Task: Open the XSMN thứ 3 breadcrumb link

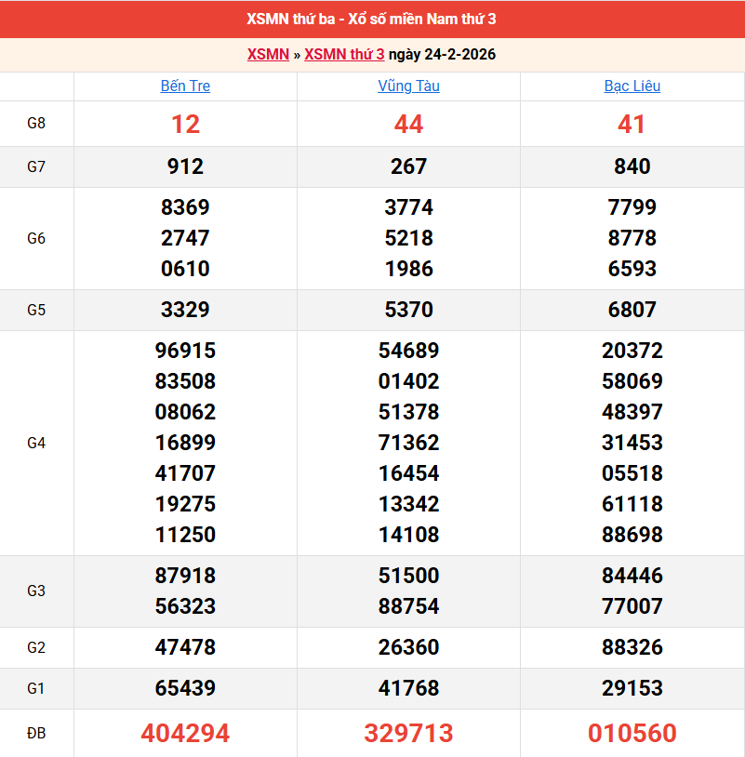Action: click(344, 55)
